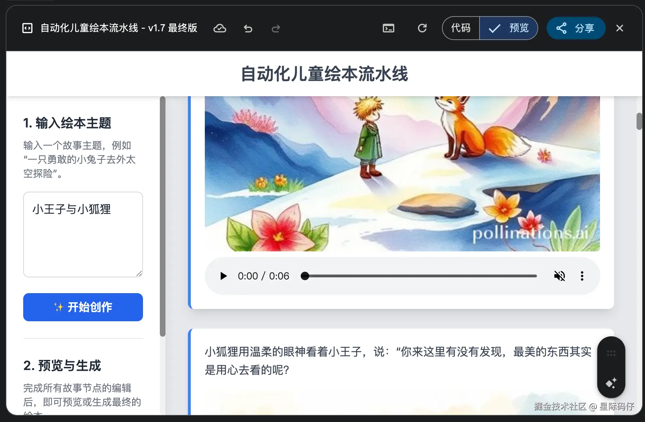Click the left sidebar panel scrollbar

coord(163,217)
